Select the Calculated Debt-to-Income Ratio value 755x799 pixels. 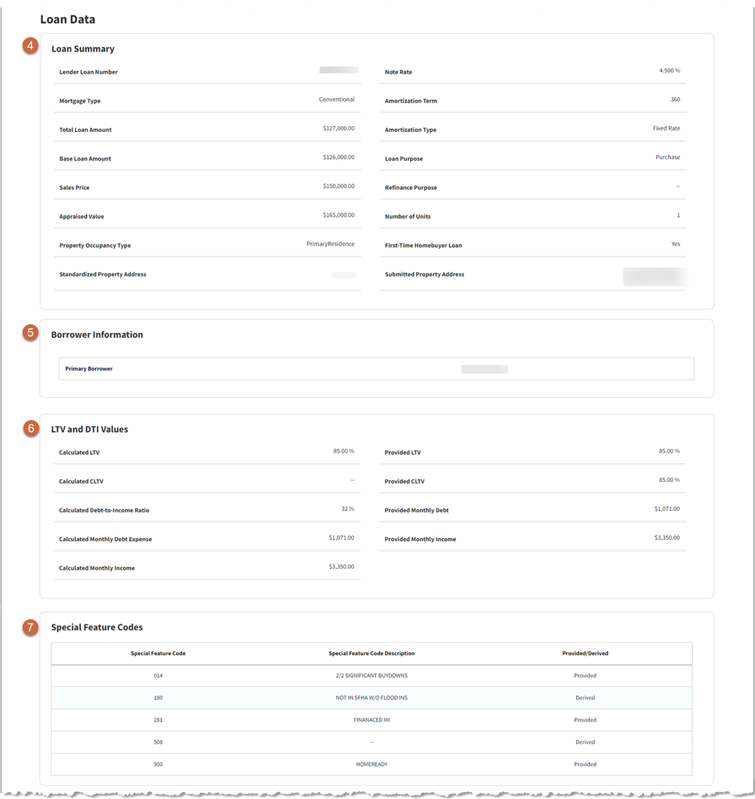coord(346,509)
